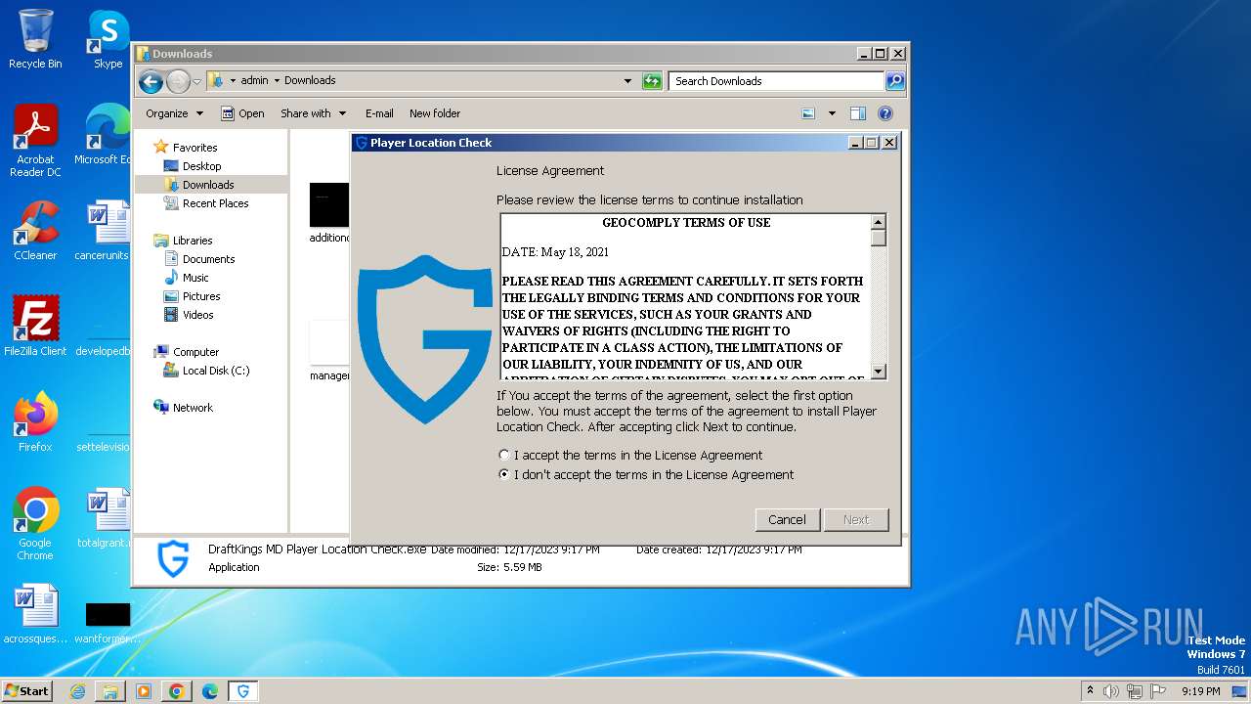Open address bar history dropdown
The image size is (1251, 704).
point(627,81)
